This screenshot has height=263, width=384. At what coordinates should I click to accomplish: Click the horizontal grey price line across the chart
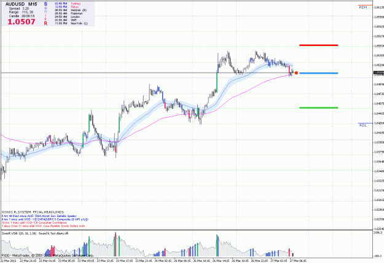pyautogui.click(x=147, y=73)
